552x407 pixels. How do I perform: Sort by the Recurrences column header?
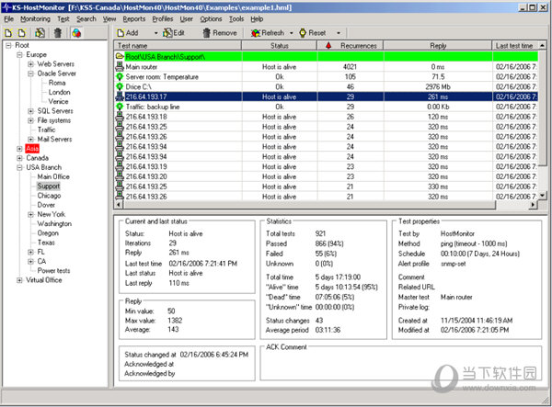pyautogui.click(x=351, y=46)
